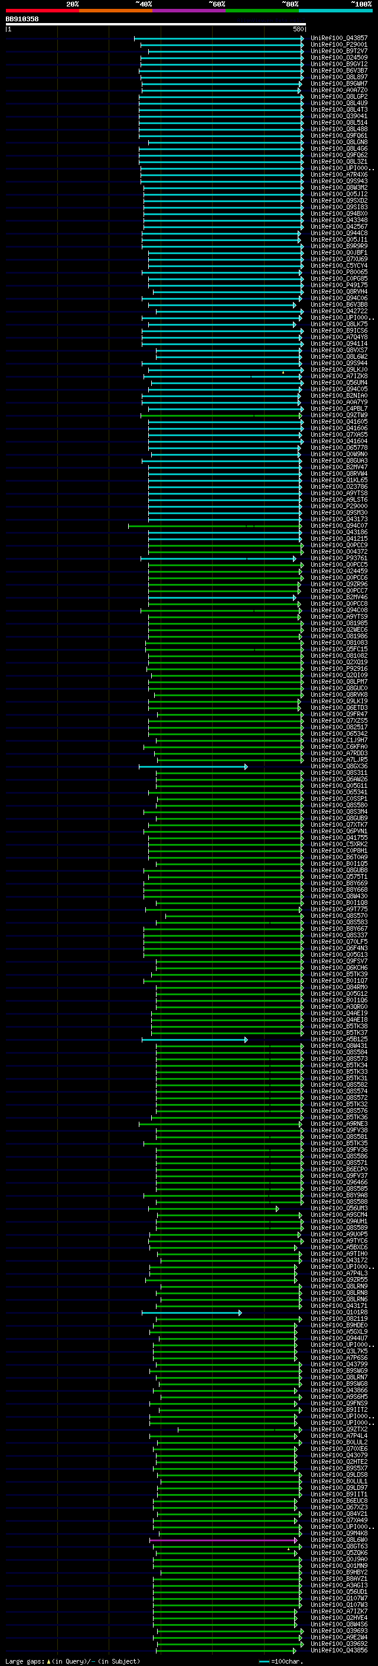Click the purple hit bar among green rows

pyautogui.click(x=224, y=1540)
